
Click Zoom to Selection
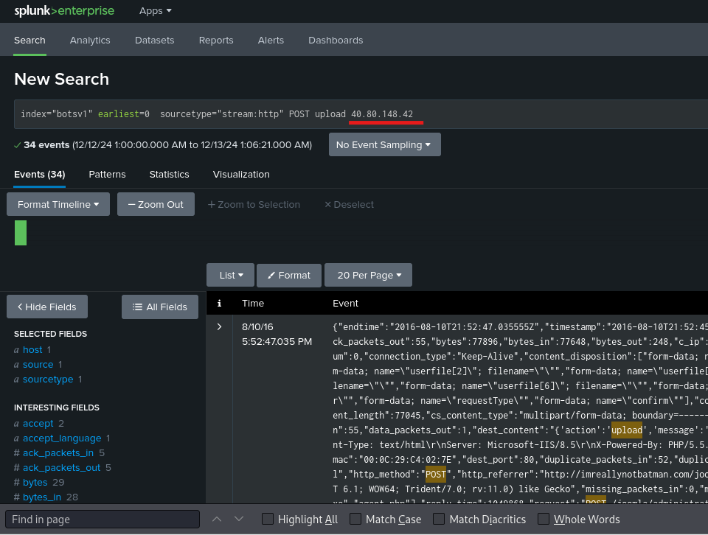pyautogui.click(x=254, y=205)
